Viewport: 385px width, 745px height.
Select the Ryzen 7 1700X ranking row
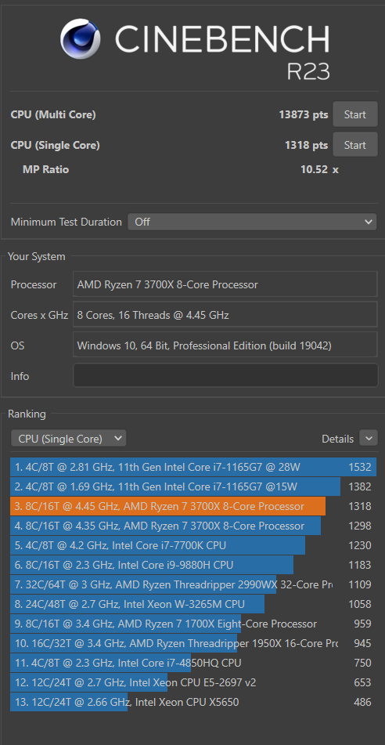pos(192,624)
